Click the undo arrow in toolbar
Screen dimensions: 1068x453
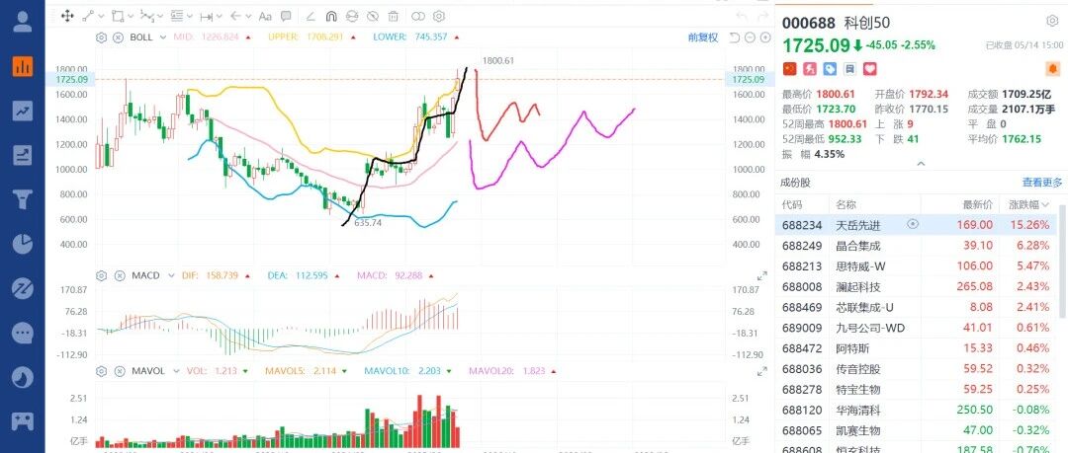click(743, 16)
